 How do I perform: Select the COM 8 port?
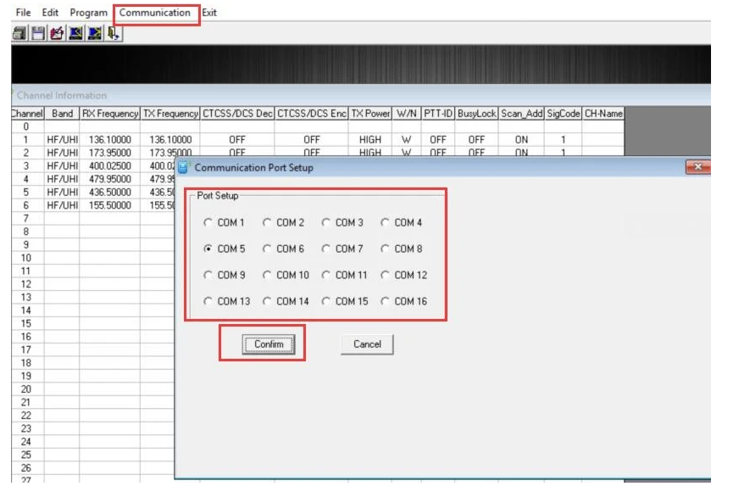(x=386, y=249)
